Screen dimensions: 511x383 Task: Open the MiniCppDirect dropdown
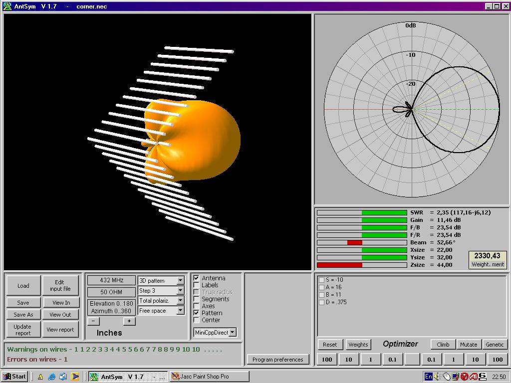(233, 332)
